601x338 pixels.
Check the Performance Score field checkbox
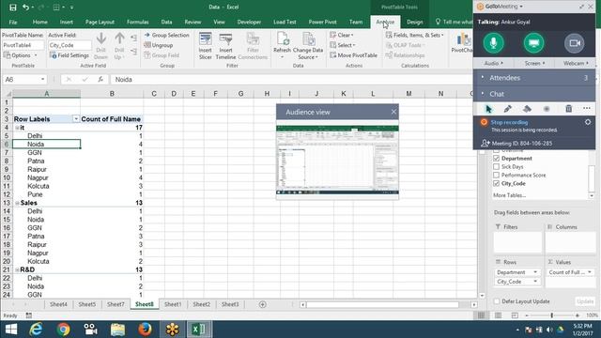pos(497,176)
